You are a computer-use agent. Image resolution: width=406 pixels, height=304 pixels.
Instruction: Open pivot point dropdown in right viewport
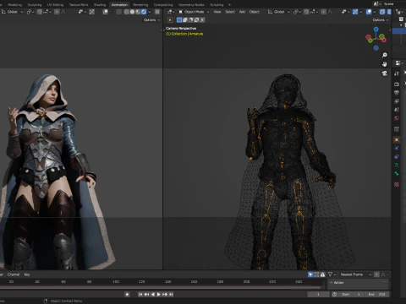click(x=297, y=12)
